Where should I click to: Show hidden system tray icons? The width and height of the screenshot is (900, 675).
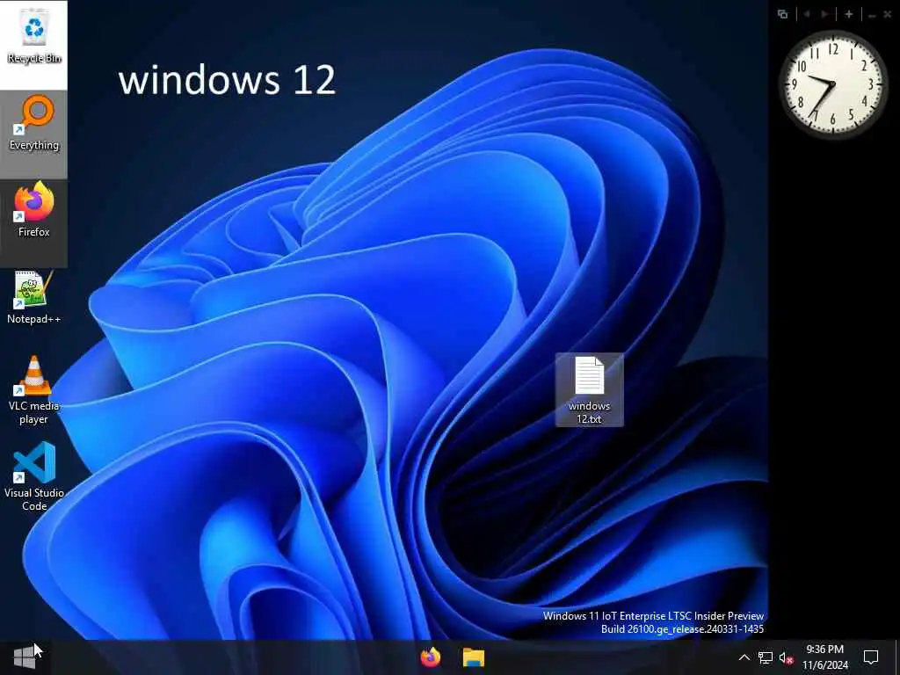click(744, 657)
